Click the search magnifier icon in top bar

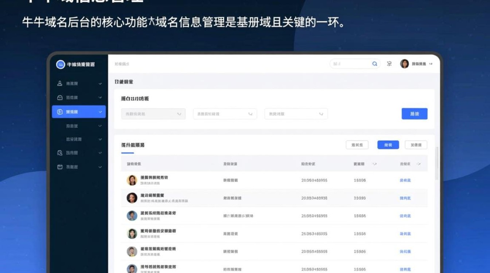[374, 63]
